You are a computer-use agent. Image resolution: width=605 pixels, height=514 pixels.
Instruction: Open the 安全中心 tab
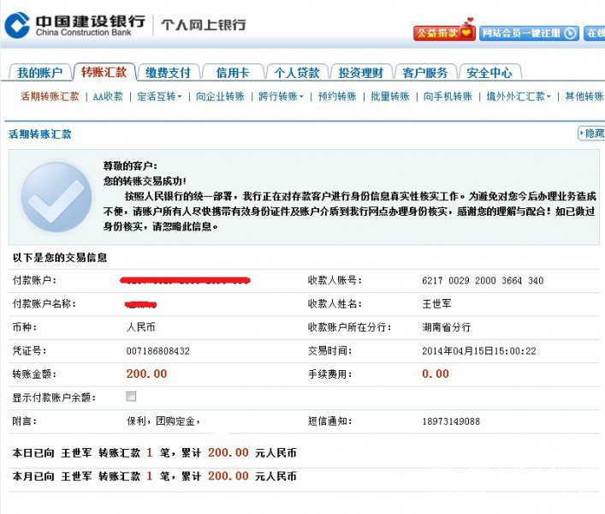[489, 73]
